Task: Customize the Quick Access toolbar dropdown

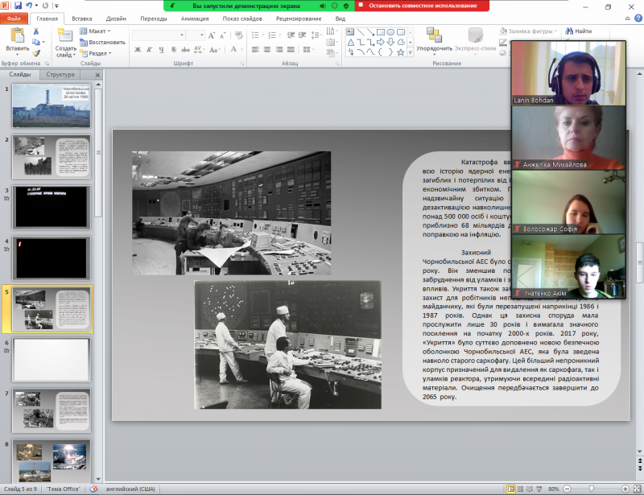Action: [56, 6]
